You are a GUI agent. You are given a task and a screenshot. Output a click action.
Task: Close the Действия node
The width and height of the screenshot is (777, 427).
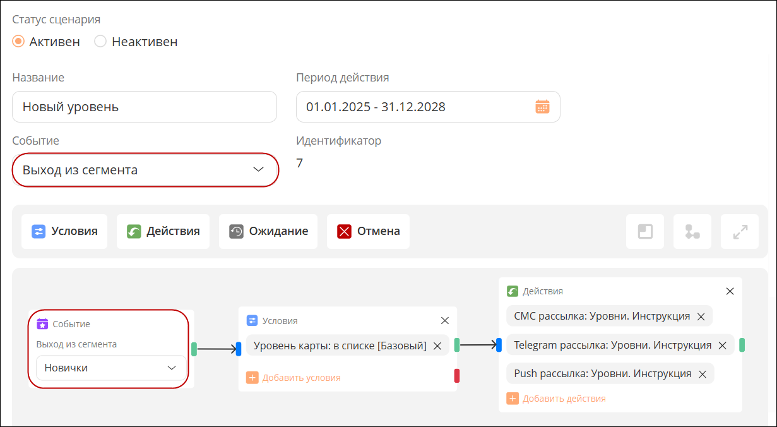click(x=730, y=291)
